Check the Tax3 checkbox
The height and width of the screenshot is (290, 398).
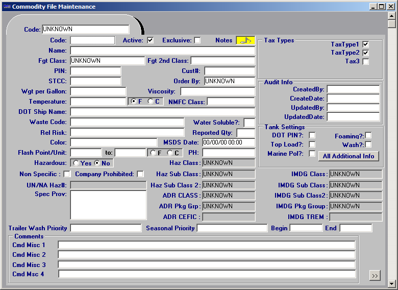[365, 62]
